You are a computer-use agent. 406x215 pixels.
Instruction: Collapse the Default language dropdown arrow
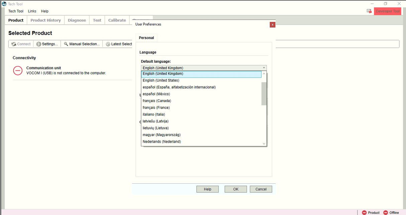coord(264,68)
